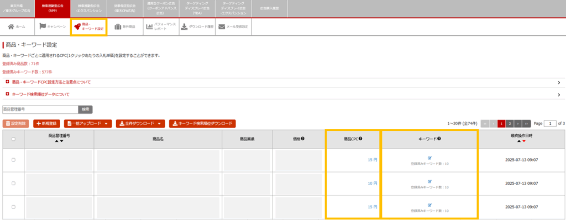Sort 最終操作日時 descending with red down arrow
This screenshot has width=566, height=220.
coord(524,142)
